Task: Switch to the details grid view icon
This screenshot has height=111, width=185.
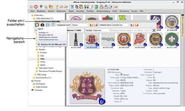Action: [53, 25]
